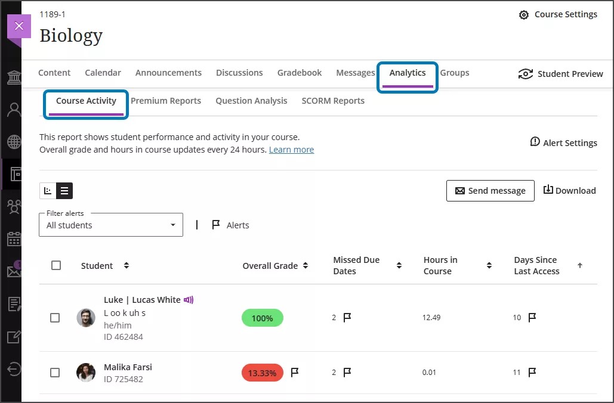Click Lucas White's profile photo
Image resolution: width=614 pixels, height=403 pixels.
pyautogui.click(x=85, y=318)
